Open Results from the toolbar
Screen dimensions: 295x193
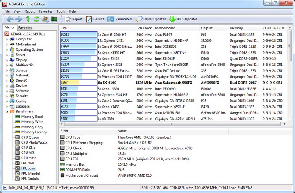[x=95, y=19]
